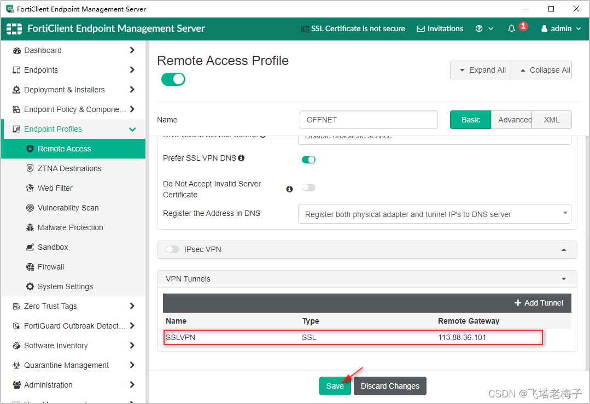Expand the Administration chevron
590x404 pixels.
[132, 384]
